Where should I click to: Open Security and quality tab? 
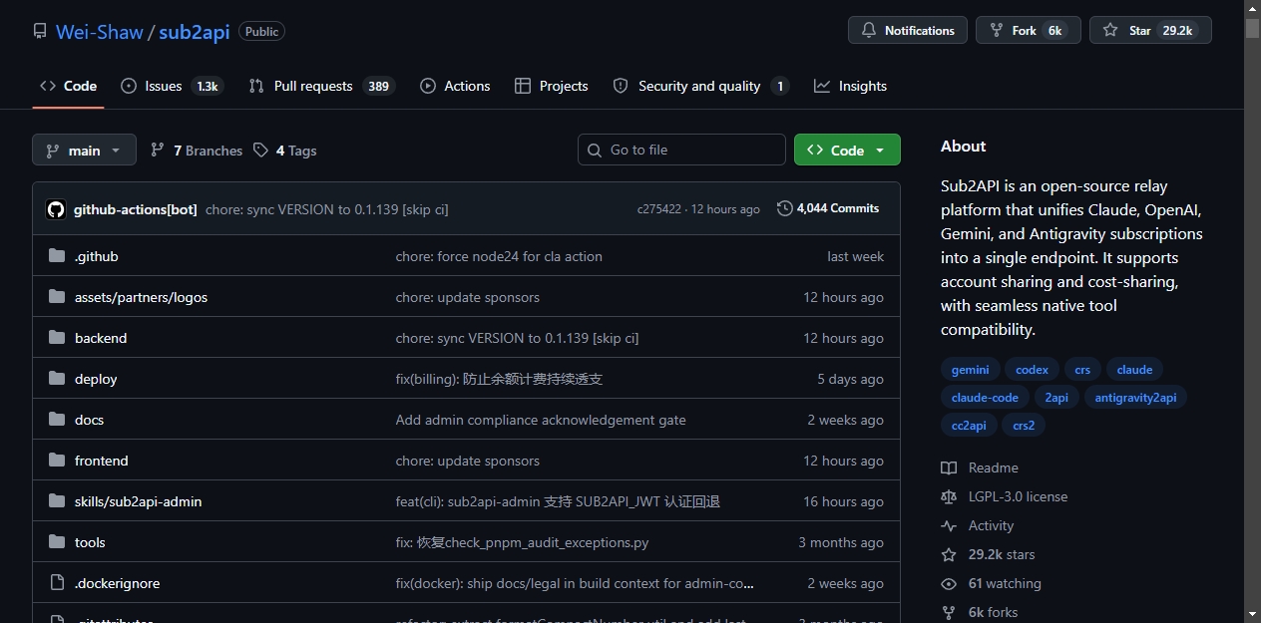click(x=701, y=86)
